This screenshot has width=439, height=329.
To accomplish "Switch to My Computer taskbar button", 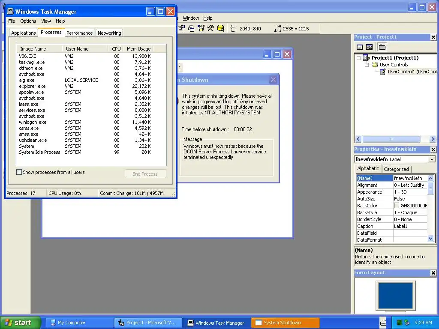I will [x=78, y=323].
